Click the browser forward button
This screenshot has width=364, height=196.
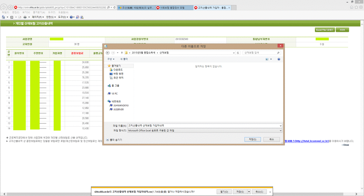click(x=10, y=7)
